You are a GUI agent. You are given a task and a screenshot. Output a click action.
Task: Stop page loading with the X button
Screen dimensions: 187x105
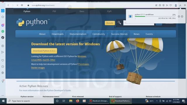(18, 5)
